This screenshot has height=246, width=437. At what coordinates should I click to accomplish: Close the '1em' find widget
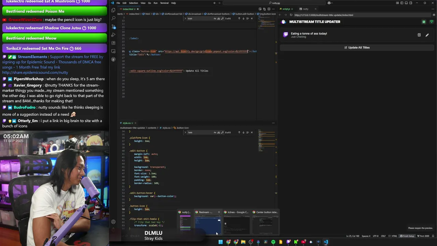(252, 132)
